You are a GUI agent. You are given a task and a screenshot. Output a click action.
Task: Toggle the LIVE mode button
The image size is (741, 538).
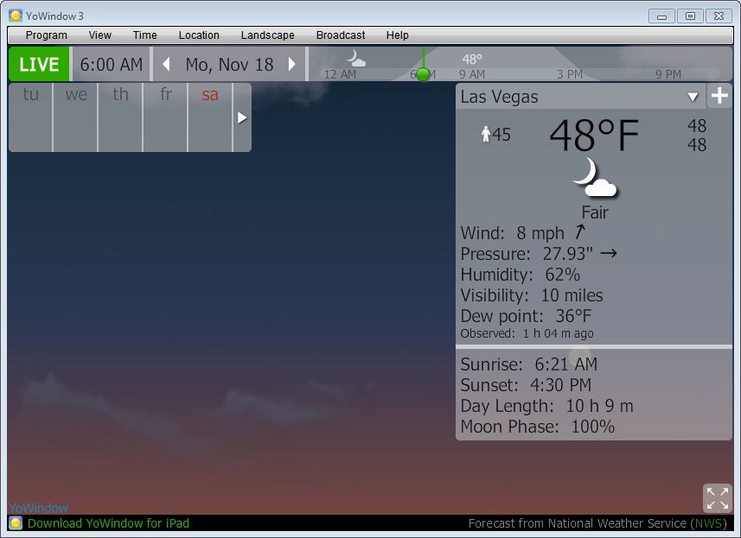click(x=39, y=65)
